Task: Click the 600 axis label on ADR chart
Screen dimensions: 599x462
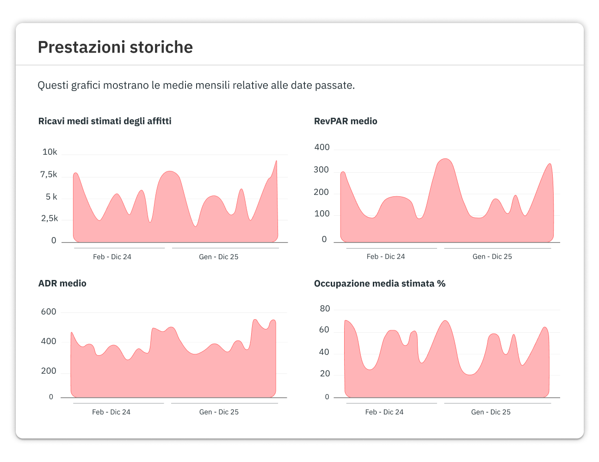Action: tap(49, 312)
